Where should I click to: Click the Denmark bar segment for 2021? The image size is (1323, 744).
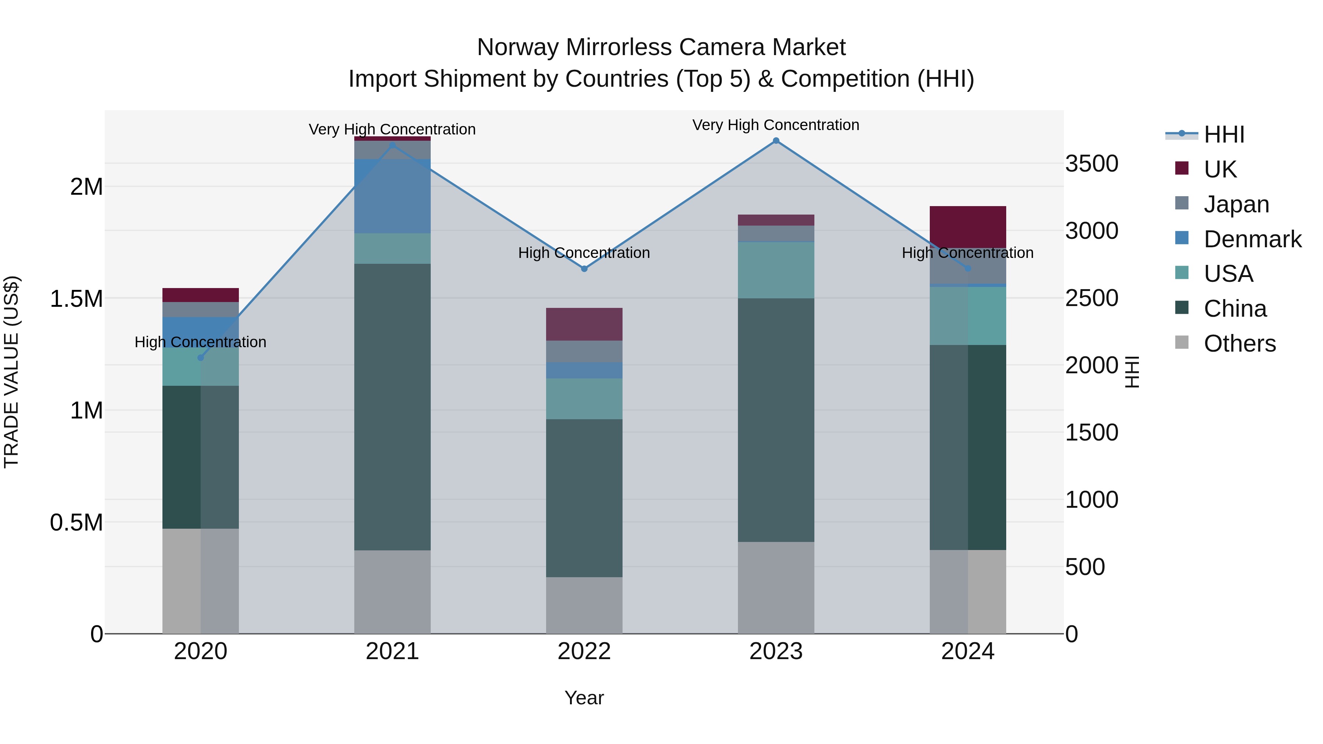tap(392, 196)
